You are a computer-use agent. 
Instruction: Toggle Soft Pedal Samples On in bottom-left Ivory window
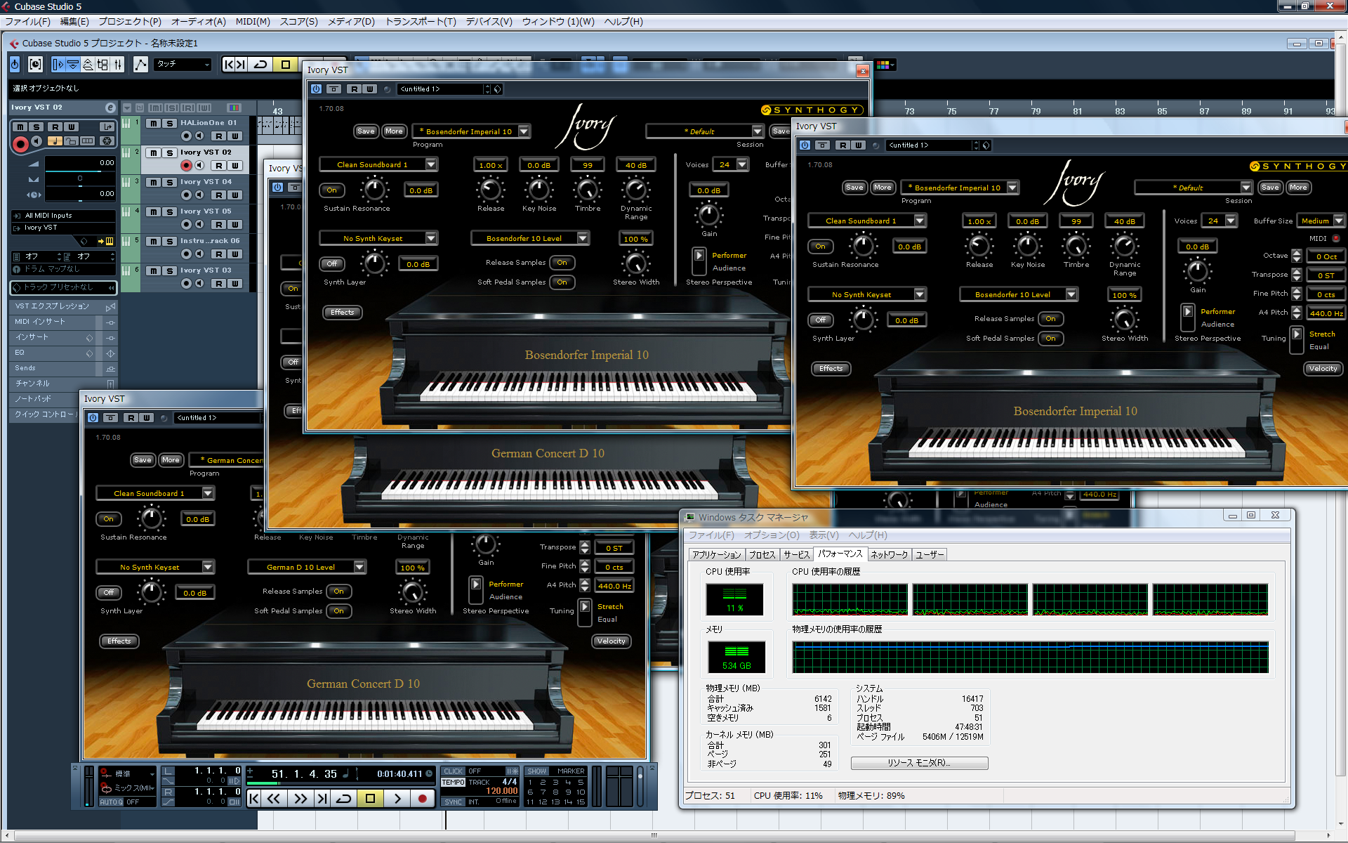point(338,611)
